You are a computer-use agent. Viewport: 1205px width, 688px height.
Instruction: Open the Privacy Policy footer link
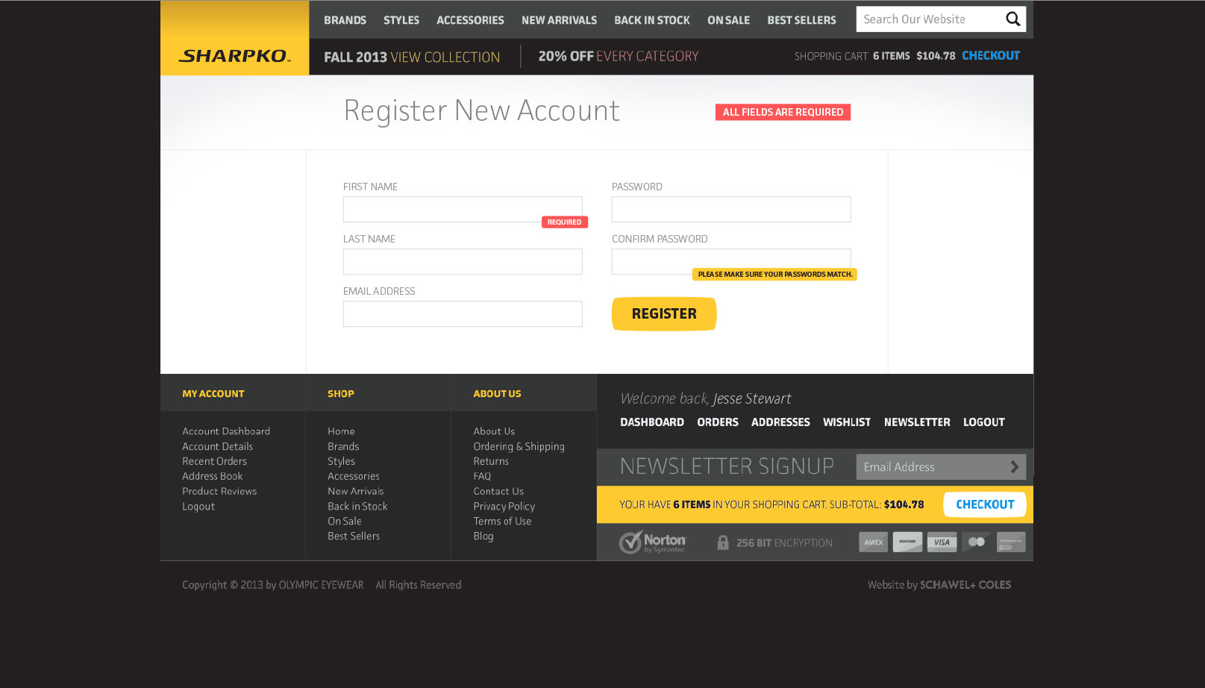coord(504,507)
